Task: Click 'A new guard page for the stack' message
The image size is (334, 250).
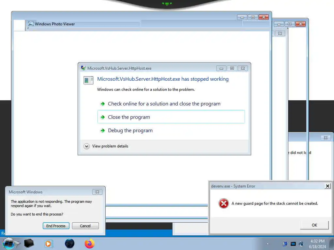Action: (x=275, y=203)
